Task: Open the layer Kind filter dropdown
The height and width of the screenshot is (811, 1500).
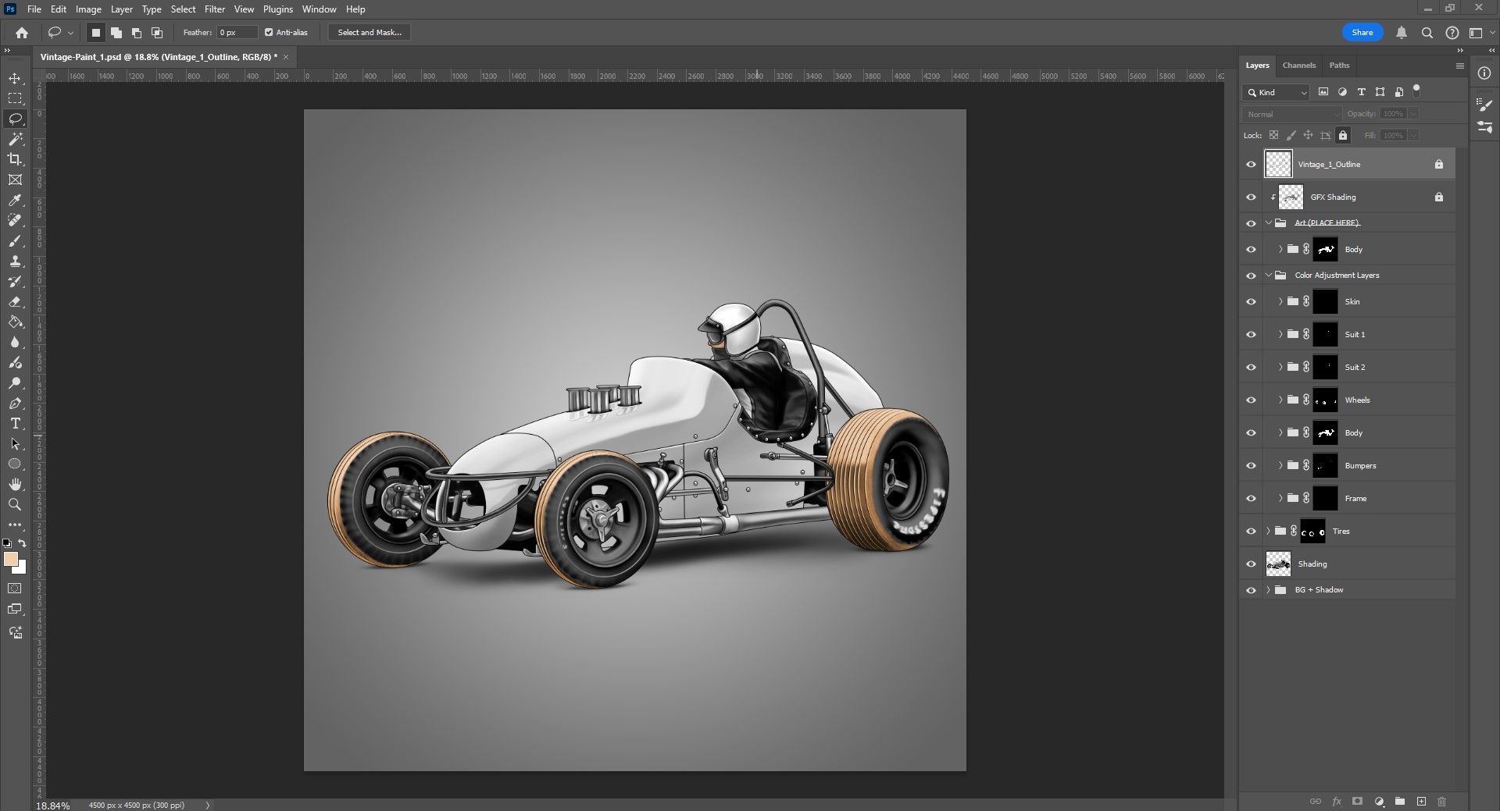Action: 1277,92
